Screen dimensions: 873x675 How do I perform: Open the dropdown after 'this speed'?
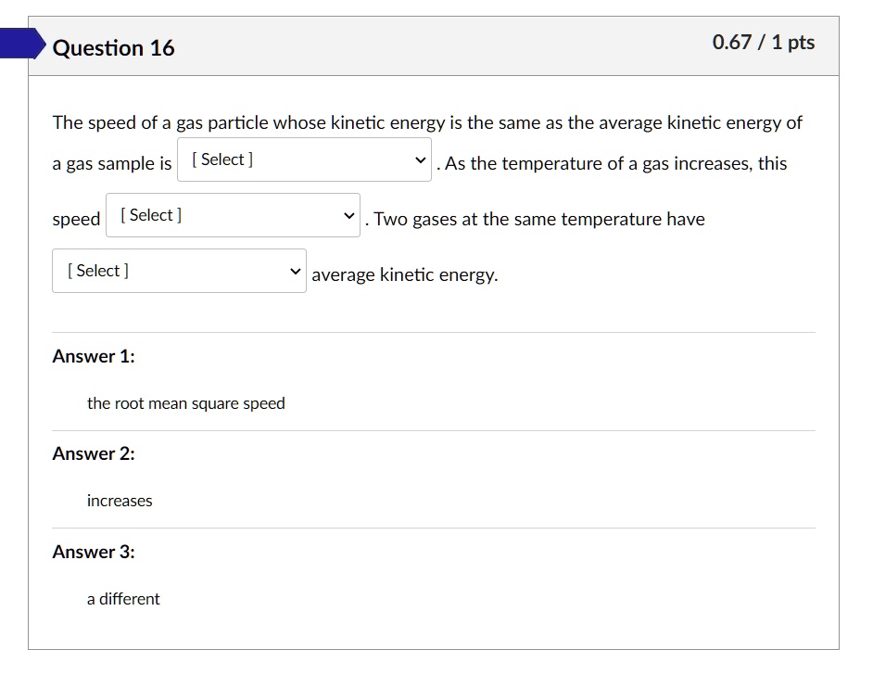coord(233,215)
